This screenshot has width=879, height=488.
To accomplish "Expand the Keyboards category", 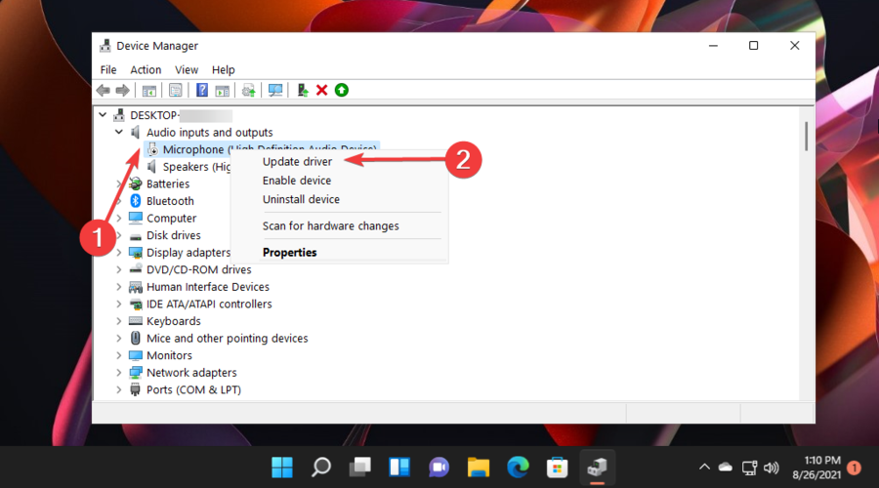I will coord(119,321).
